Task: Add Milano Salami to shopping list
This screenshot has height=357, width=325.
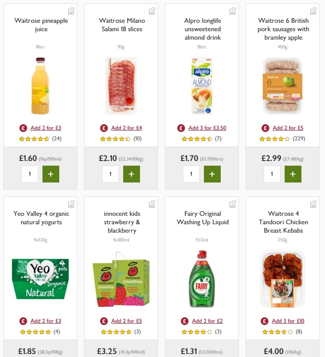Action: [152, 11]
